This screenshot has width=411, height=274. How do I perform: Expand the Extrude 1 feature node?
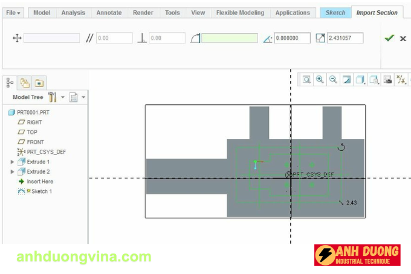13,162
